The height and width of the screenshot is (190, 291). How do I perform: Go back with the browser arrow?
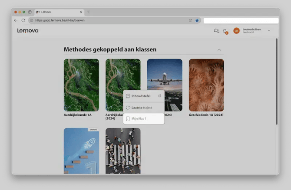[x=16, y=20]
